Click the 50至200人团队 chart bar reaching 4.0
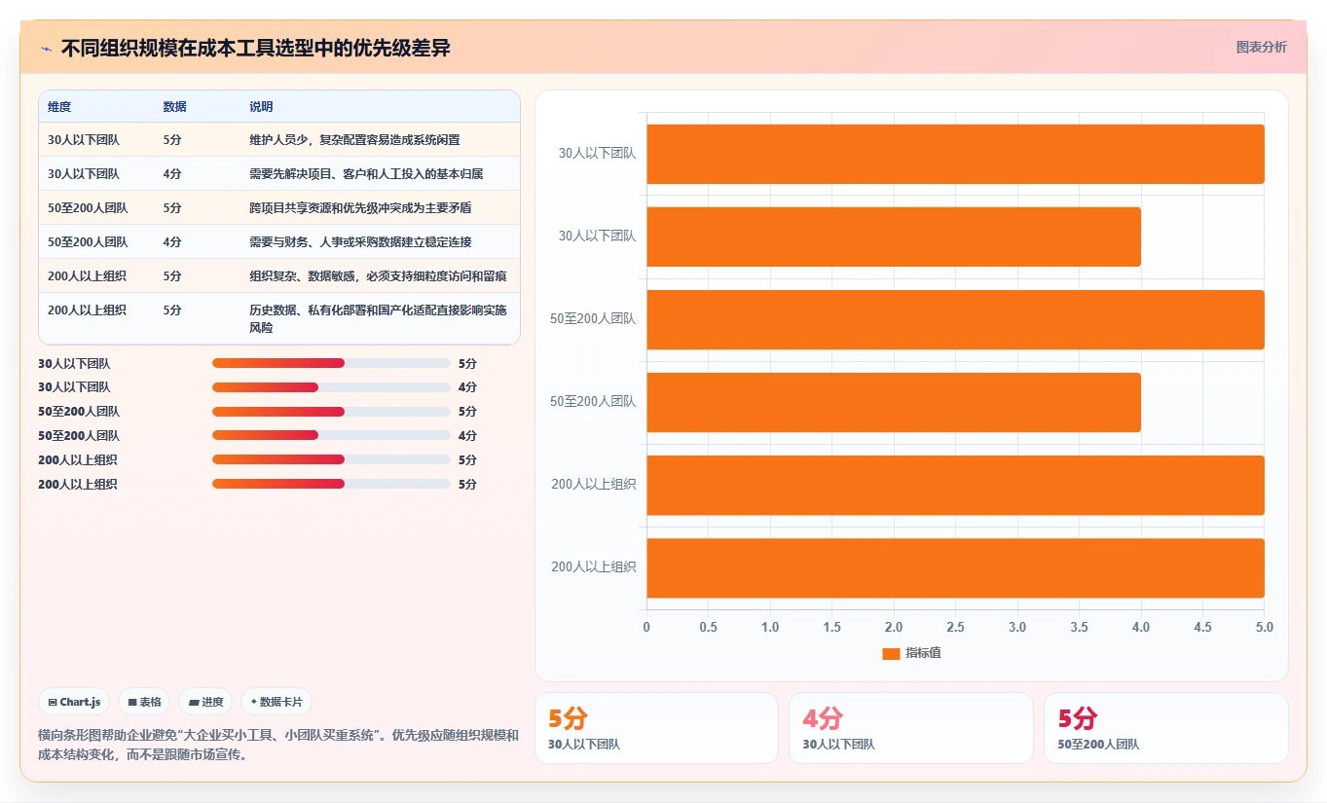 click(x=894, y=402)
